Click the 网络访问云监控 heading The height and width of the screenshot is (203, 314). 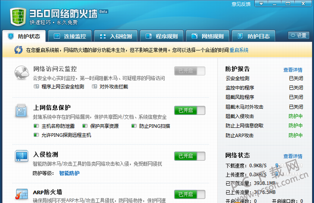pos(55,69)
